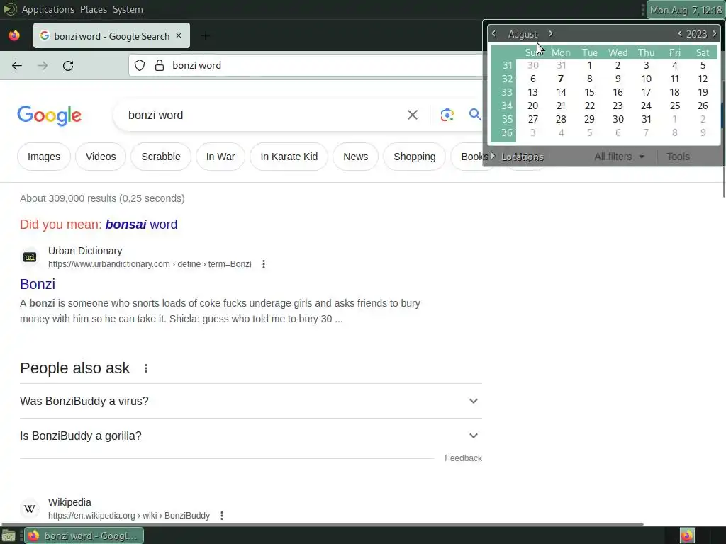Click the Urban Dictionary site URL
726x544 pixels.
pyautogui.click(x=150, y=264)
